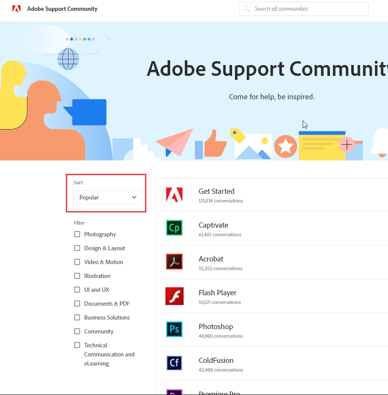Click the 121,074 conversations text
The image size is (388, 395).
coord(221,201)
